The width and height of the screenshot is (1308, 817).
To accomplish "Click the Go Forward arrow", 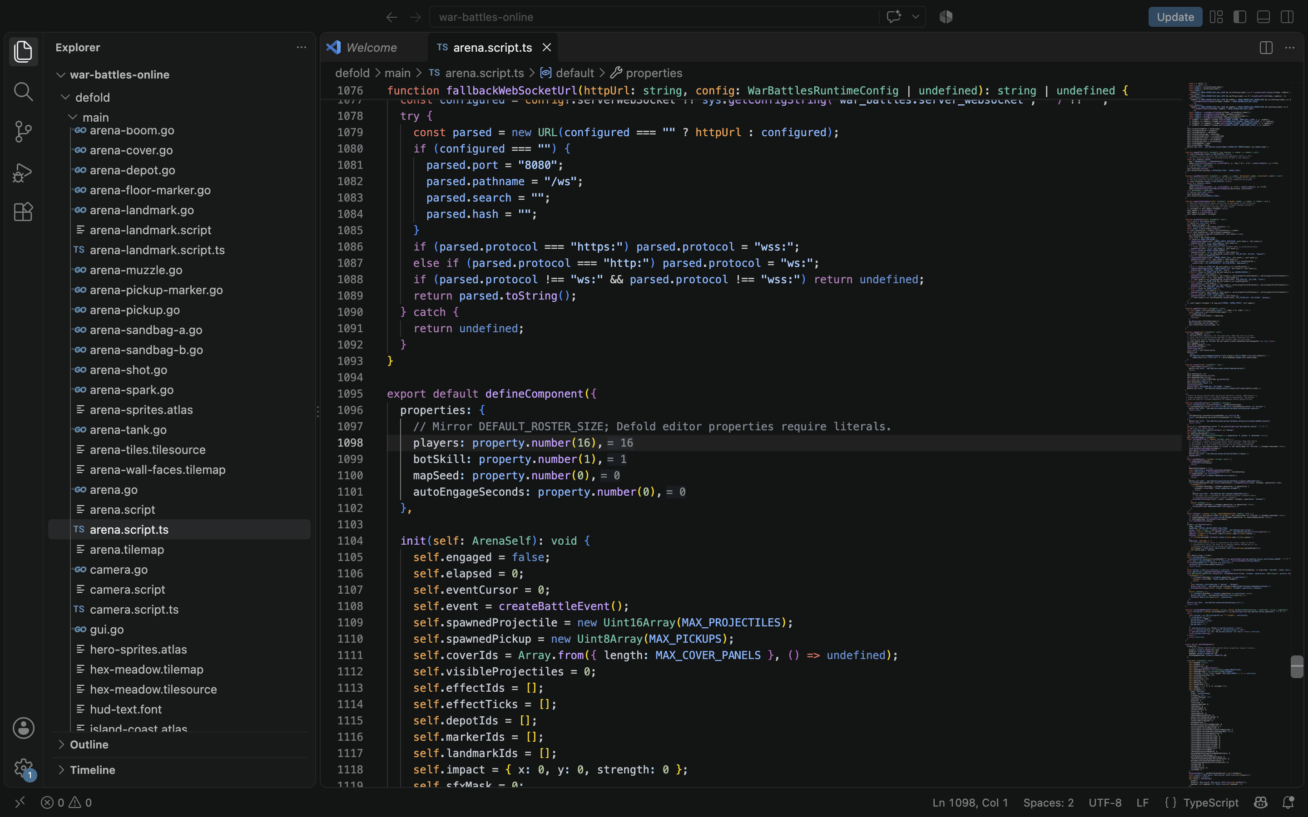I will coord(415,17).
